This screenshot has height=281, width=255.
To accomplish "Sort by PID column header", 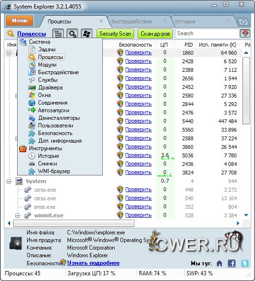I will coord(188,45).
